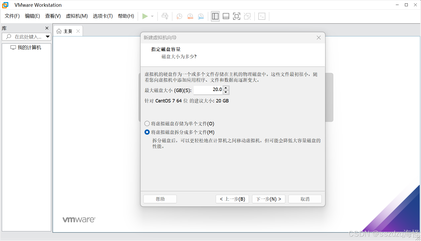Open the 查看(V) menu
Viewport: 421px width, 241px height.
tap(53, 16)
